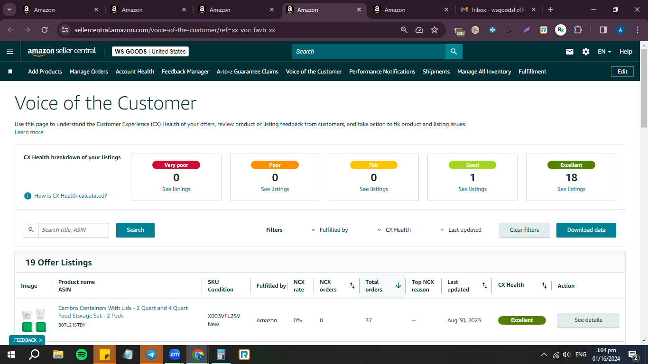This screenshot has width=648, height=364.
Task: View site information icon in address bar
Action: [x=65, y=30]
